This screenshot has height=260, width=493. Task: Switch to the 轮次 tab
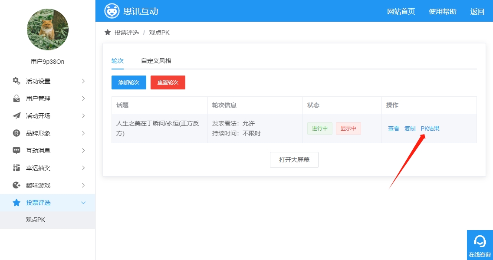point(118,61)
